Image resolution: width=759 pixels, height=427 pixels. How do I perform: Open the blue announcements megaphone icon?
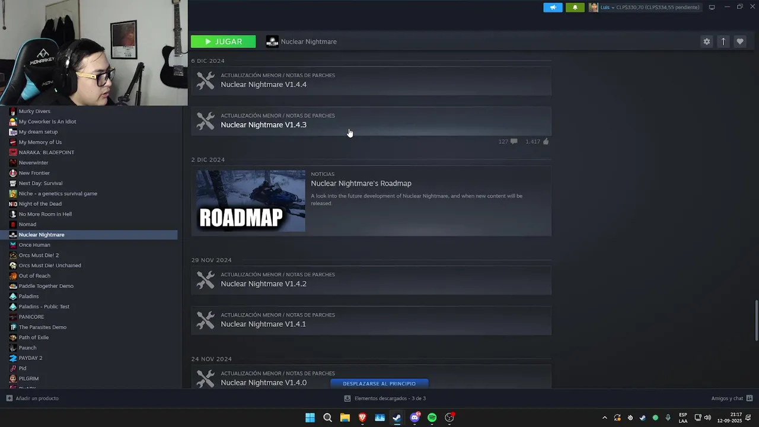click(553, 7)
